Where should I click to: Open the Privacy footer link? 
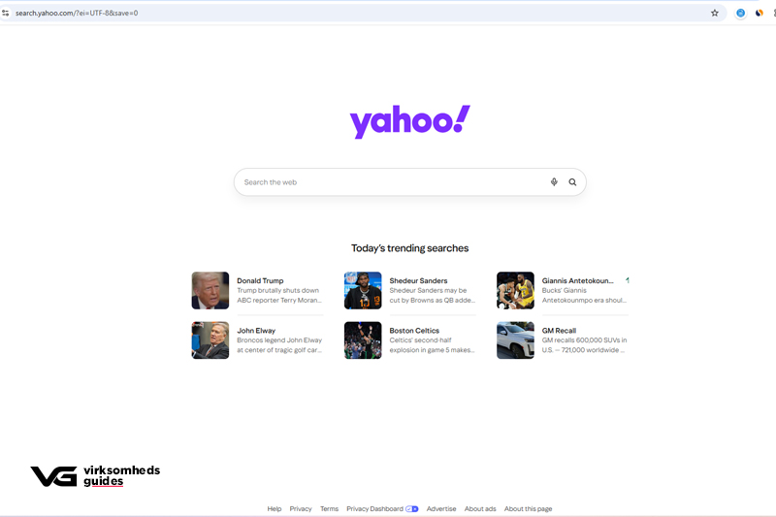301,508
